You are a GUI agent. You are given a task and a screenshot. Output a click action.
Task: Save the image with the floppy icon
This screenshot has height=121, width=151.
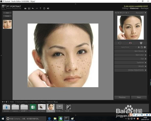(x=29, y=8)
